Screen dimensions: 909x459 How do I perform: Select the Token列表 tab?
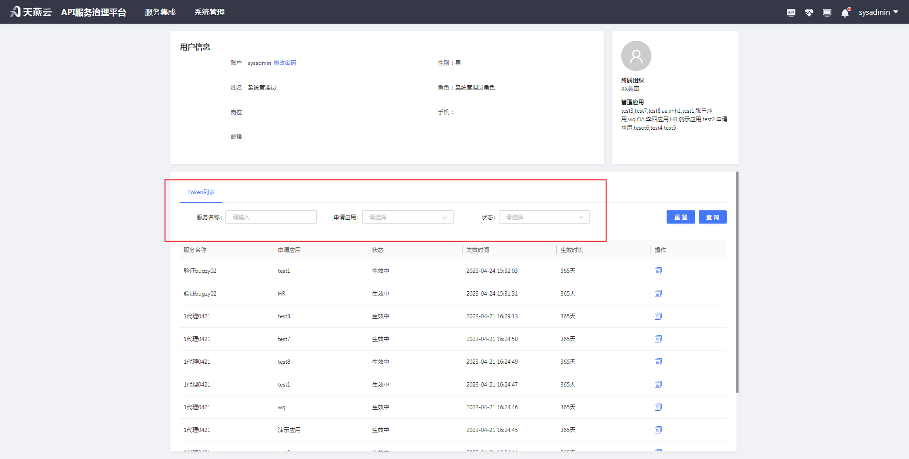click(201, 192)
